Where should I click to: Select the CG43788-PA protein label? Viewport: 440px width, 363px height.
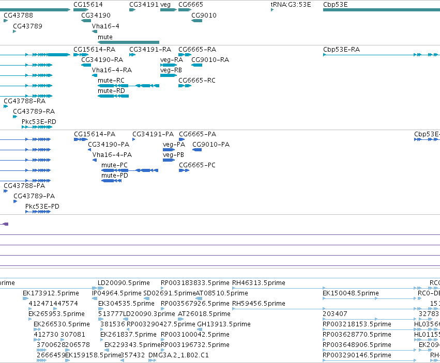tap(24, 185)
